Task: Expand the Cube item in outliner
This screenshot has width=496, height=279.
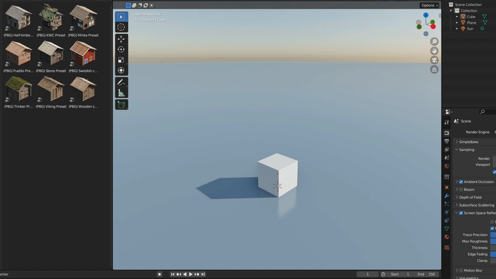Action: click(457, 16)
